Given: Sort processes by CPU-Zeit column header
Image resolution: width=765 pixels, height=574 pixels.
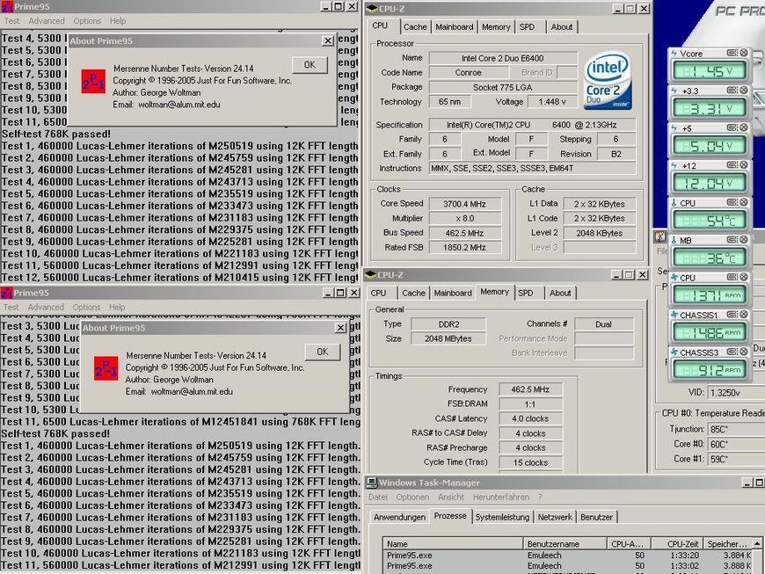Looking at the screenshot, I should click(678, 543).
